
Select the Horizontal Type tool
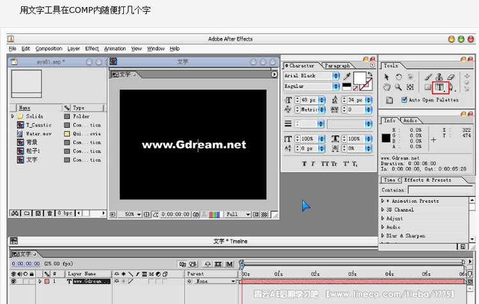click(440, 87)
